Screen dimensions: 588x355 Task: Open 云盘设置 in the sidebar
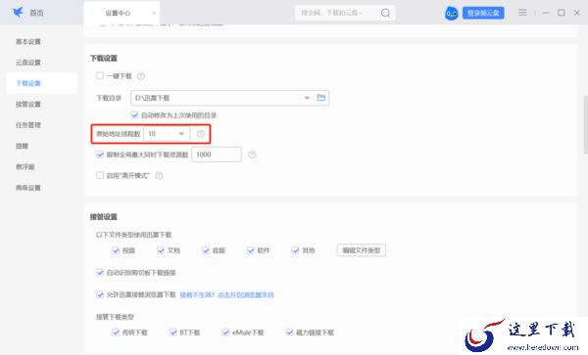(x=28, y=63)
